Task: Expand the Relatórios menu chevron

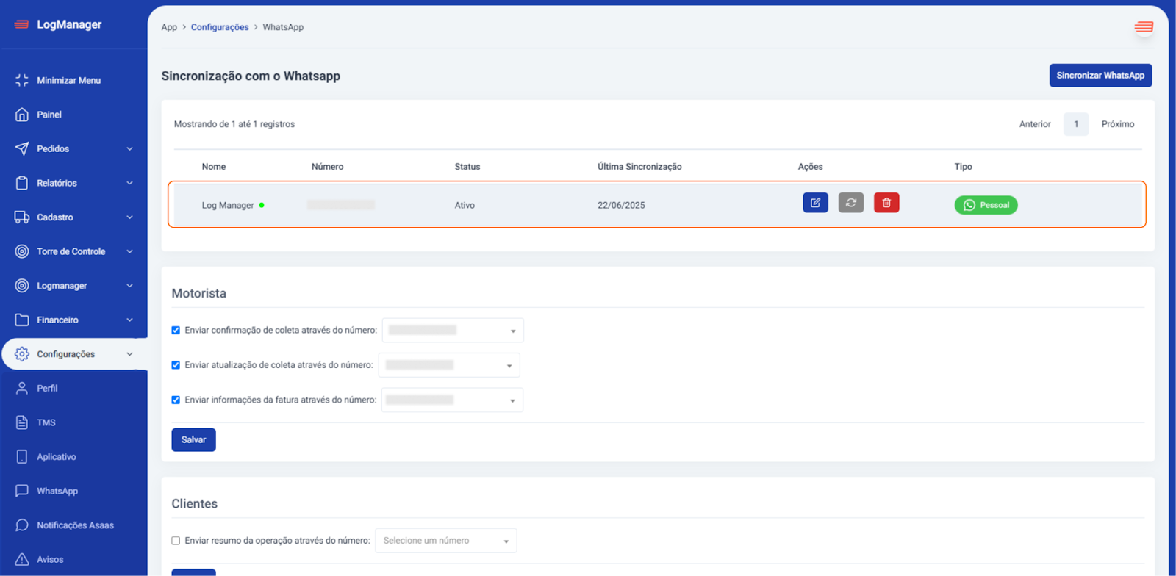Action: point(130,183)
